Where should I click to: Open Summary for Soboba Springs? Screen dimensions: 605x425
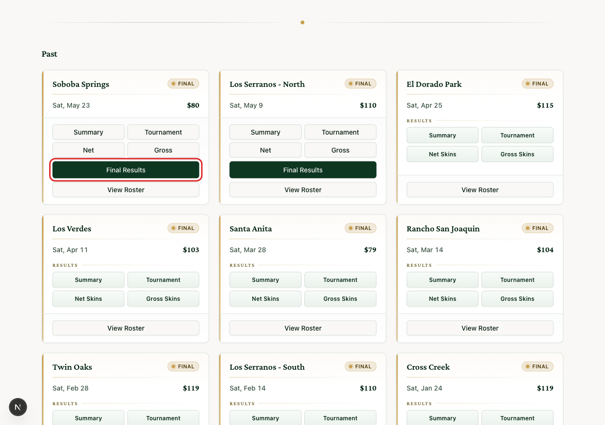pos(88,132)
